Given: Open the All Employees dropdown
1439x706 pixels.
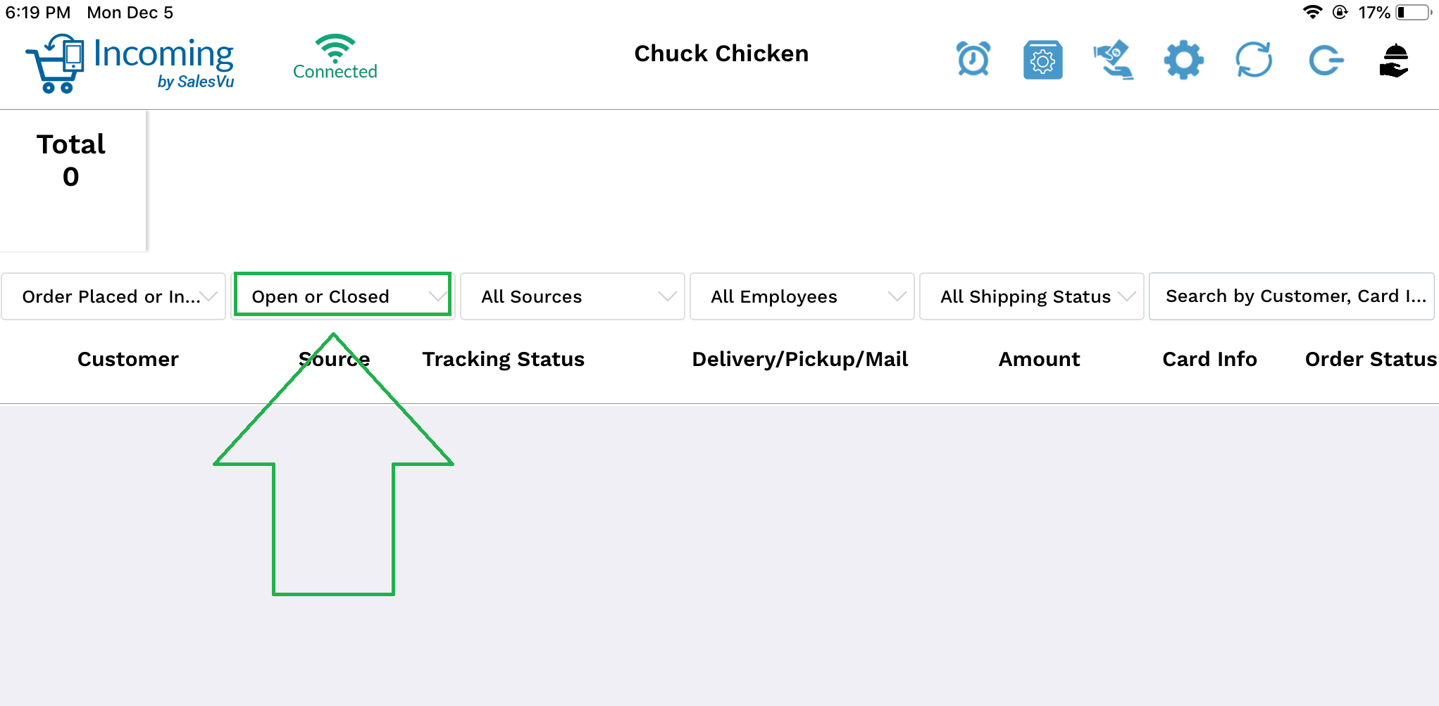Looking at the screenshot, I should [802, 296].
